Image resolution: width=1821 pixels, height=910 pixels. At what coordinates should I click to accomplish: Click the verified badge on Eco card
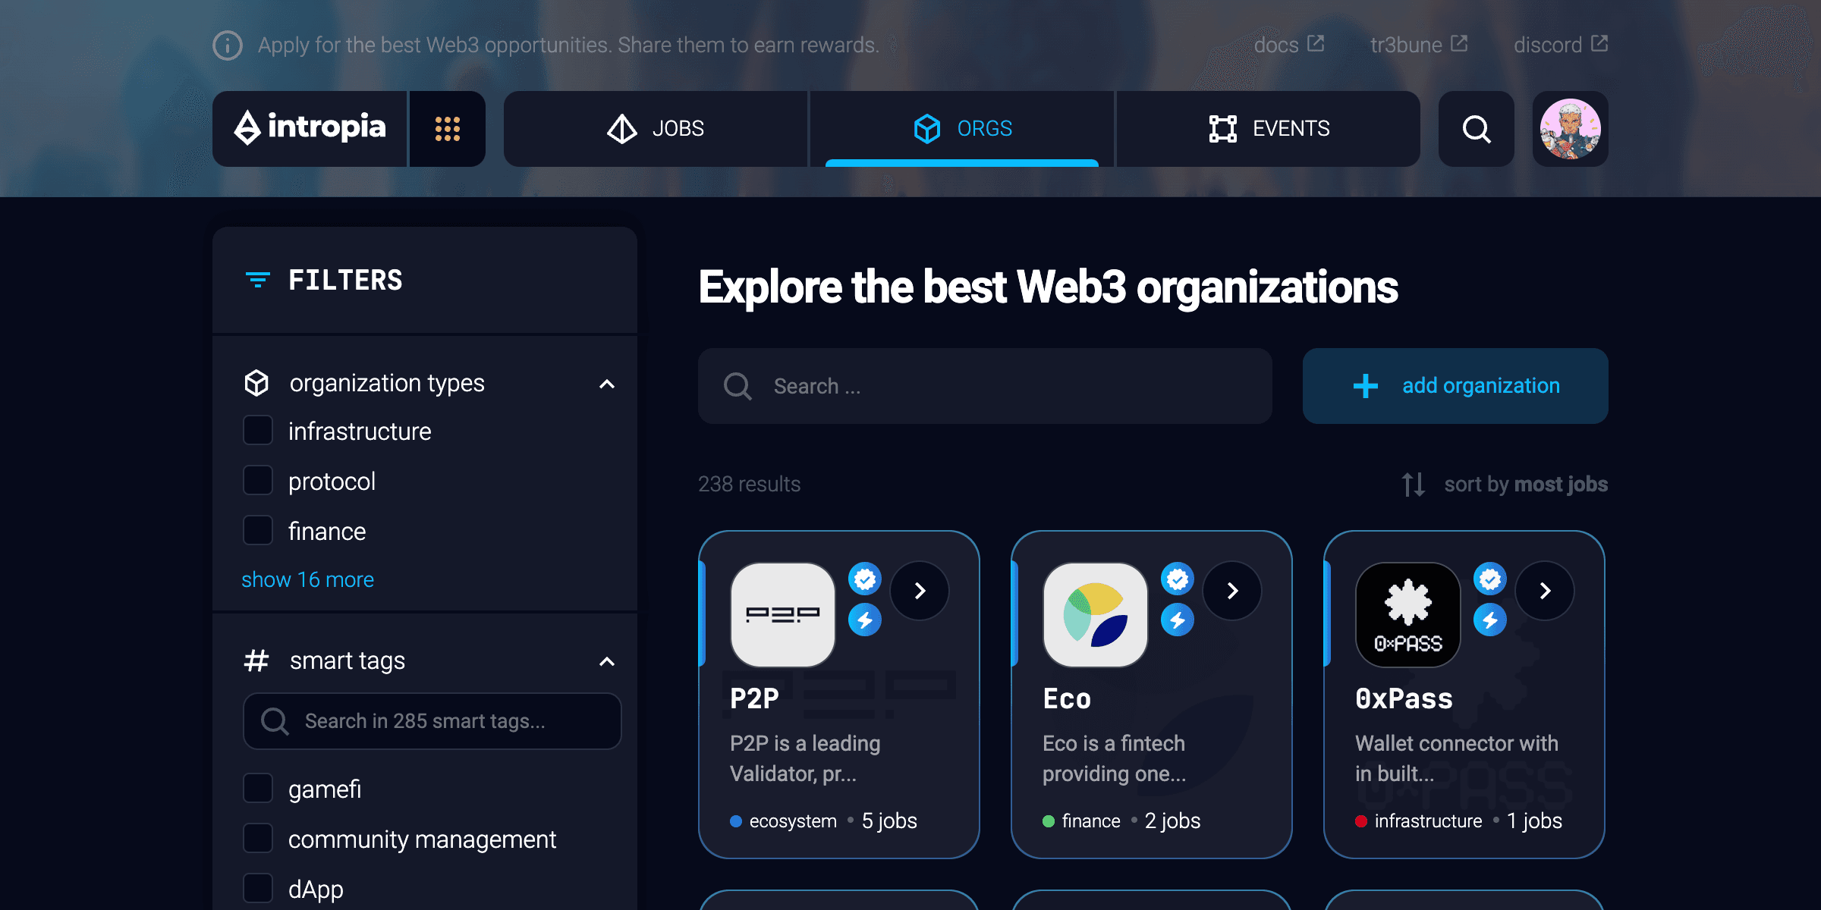(x=1177, y=579)
